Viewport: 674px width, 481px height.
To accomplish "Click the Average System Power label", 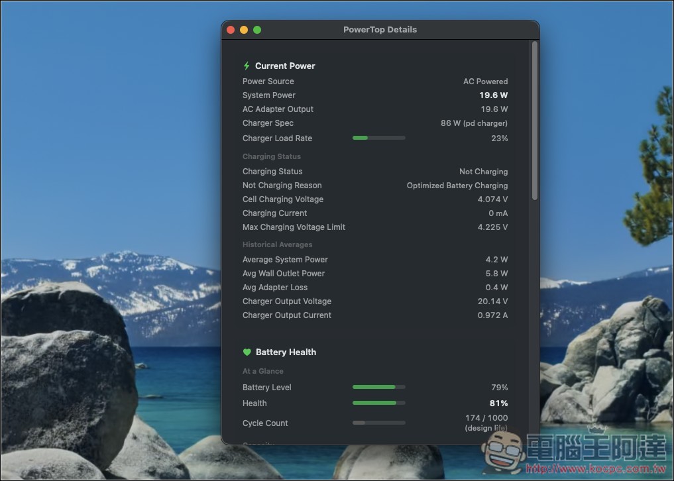I will pyautogui.click(x=285, y=260).
